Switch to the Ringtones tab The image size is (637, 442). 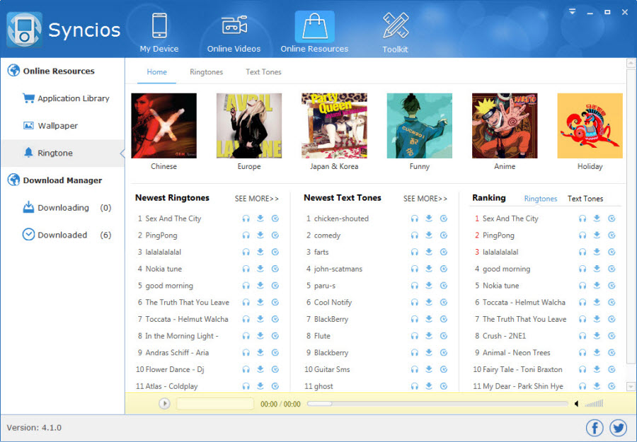[x=206, y=72]
